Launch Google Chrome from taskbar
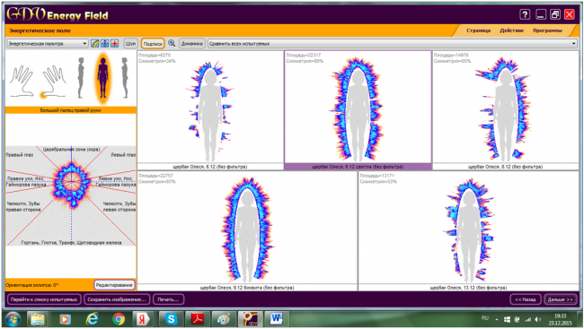The height and width of the screenshot is (329, 584). tap(119, 319)
